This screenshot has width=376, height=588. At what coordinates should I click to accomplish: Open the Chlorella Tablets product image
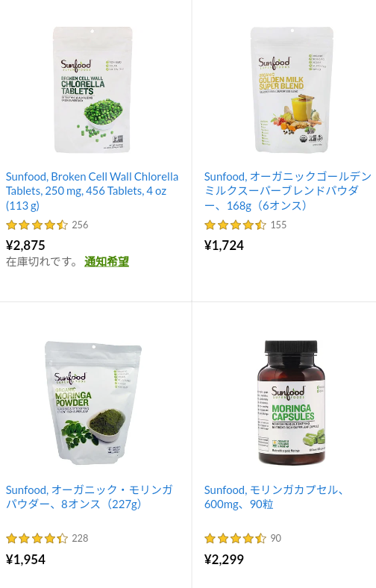click(93, 90)
